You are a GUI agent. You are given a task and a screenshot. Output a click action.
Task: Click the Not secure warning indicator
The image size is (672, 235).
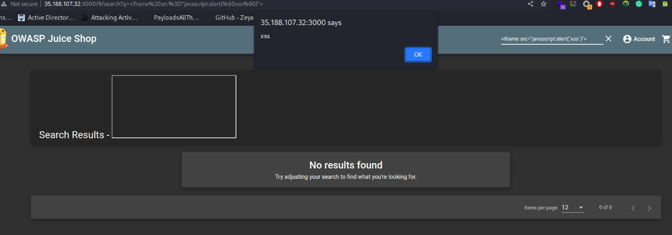click(x=20, y=4)
